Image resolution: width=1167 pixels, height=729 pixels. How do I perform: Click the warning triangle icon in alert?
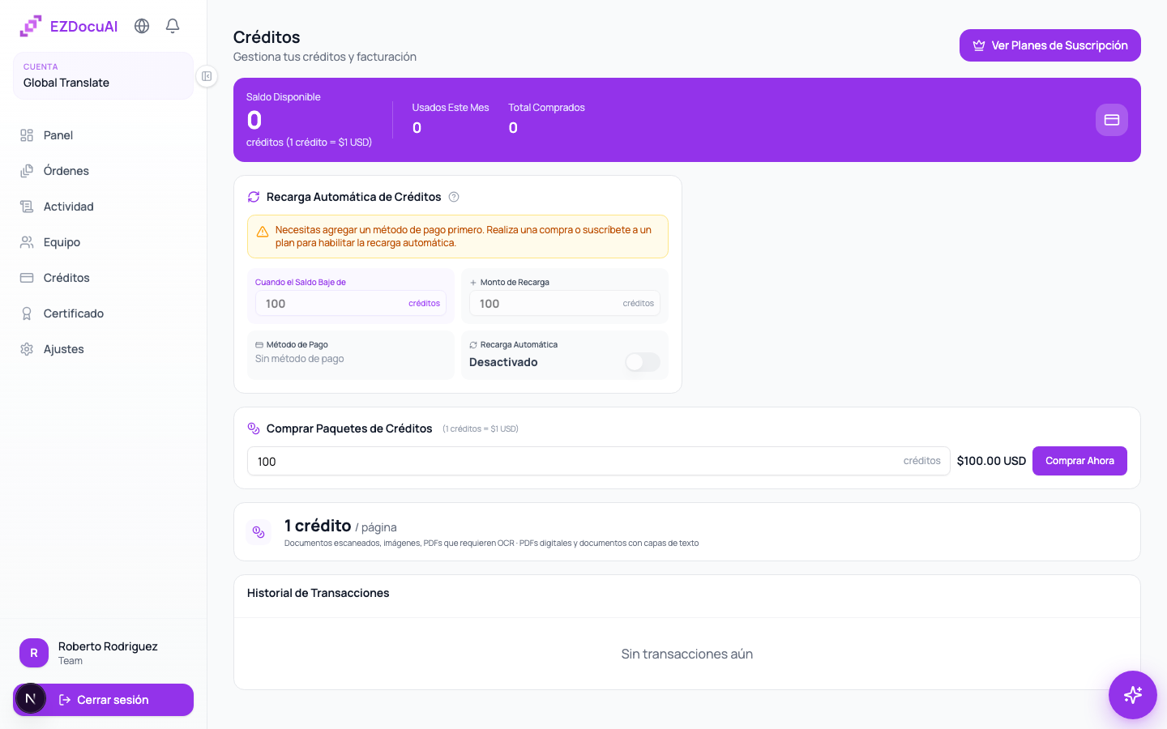[x=263, y=232]
